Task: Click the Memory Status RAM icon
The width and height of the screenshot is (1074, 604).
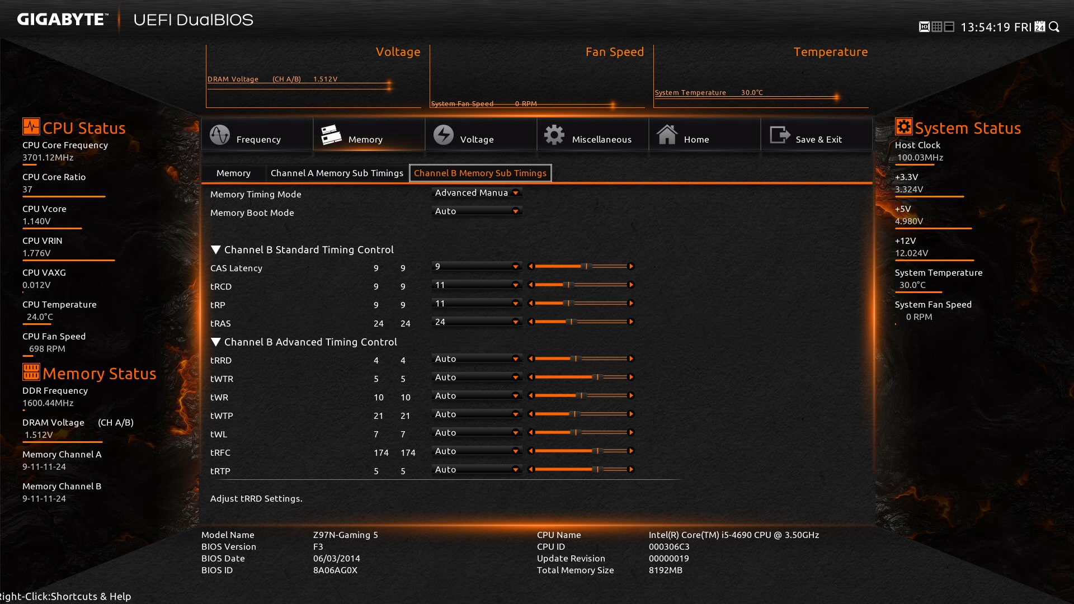Action: click(x=31, y=372)
